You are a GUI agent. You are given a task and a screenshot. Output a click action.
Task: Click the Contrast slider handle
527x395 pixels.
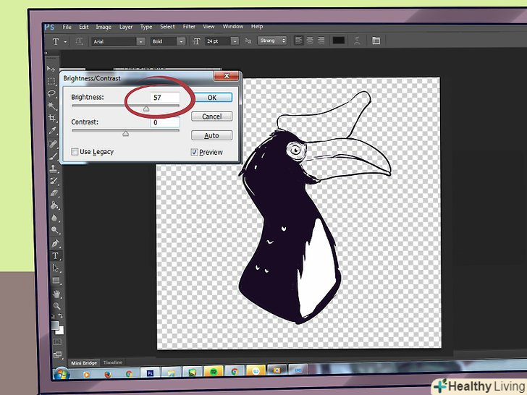pyautogui.click(x=125, y=133)
